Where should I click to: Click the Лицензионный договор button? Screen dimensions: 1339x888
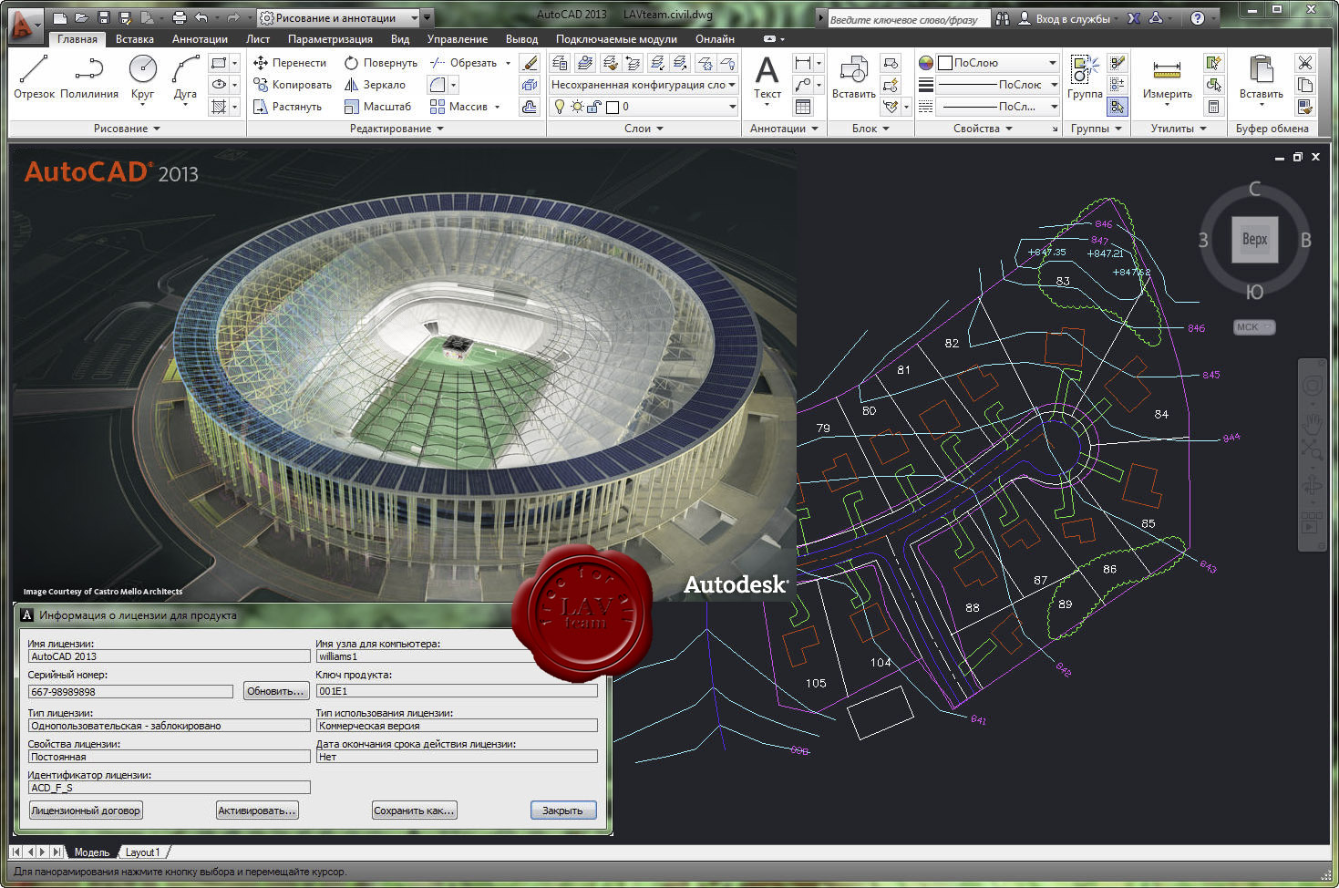point(86,811)
